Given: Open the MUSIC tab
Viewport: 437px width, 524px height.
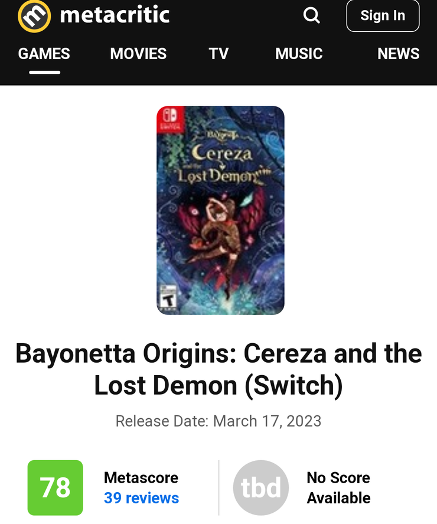Looking at the screenshot, I should [x=299, y=54].
